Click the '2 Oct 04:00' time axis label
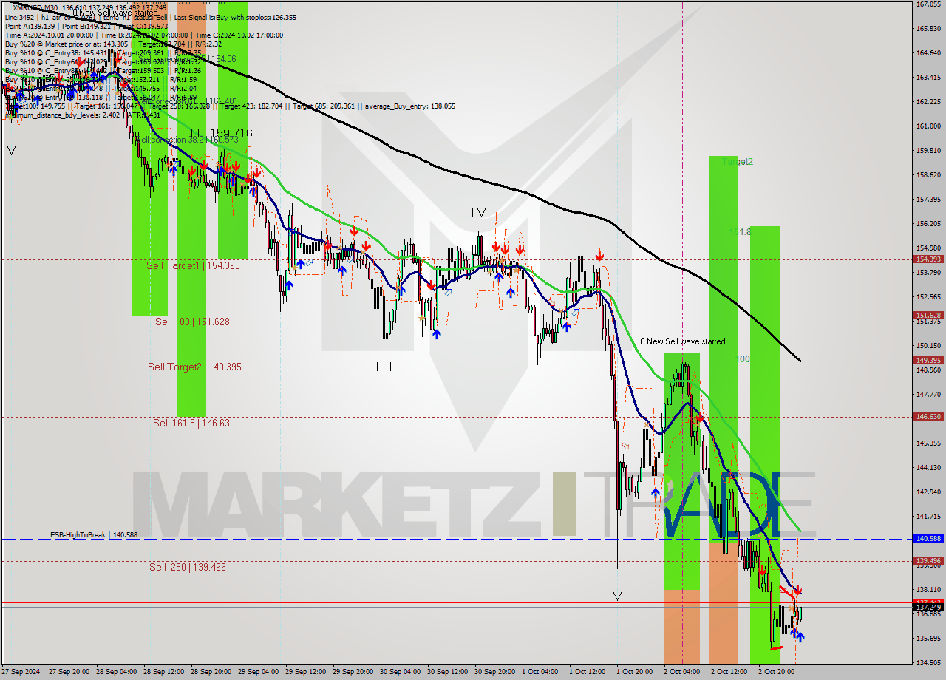The image size is (946, 680). click(681, 672)
